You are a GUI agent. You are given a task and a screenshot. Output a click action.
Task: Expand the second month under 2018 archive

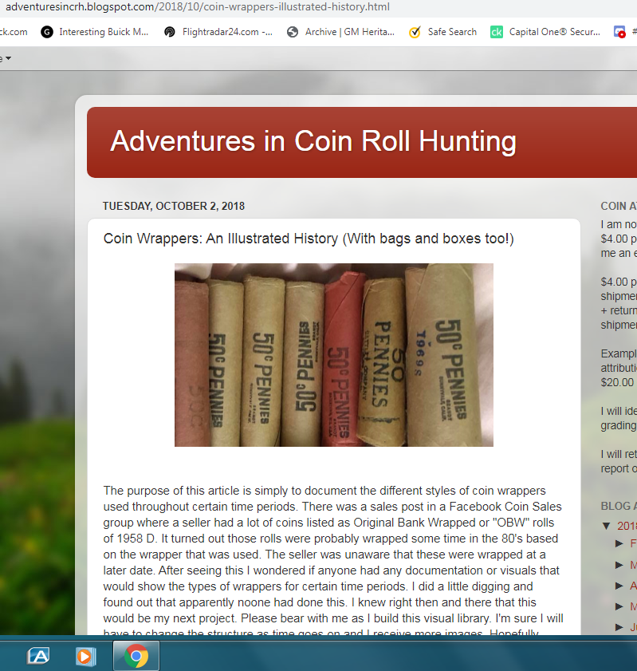coord(619,565)
